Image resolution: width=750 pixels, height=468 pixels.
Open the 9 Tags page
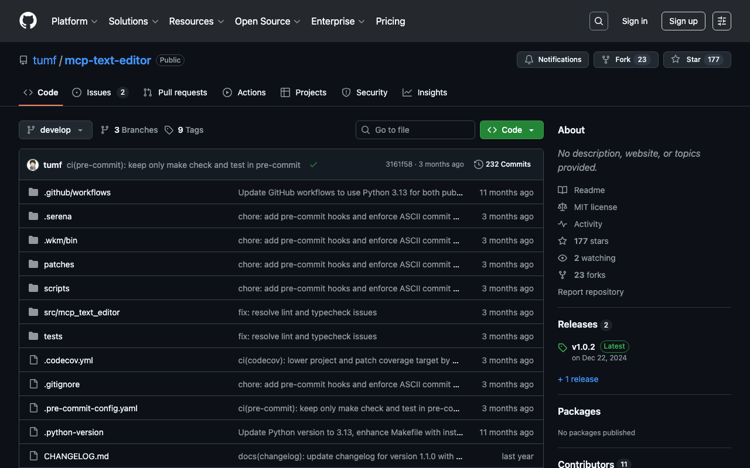[x=184, y=130]
